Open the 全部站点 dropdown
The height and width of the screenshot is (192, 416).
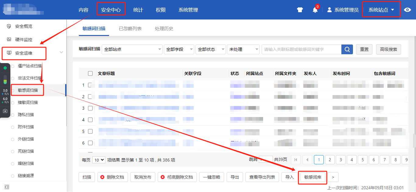[132, 49]
